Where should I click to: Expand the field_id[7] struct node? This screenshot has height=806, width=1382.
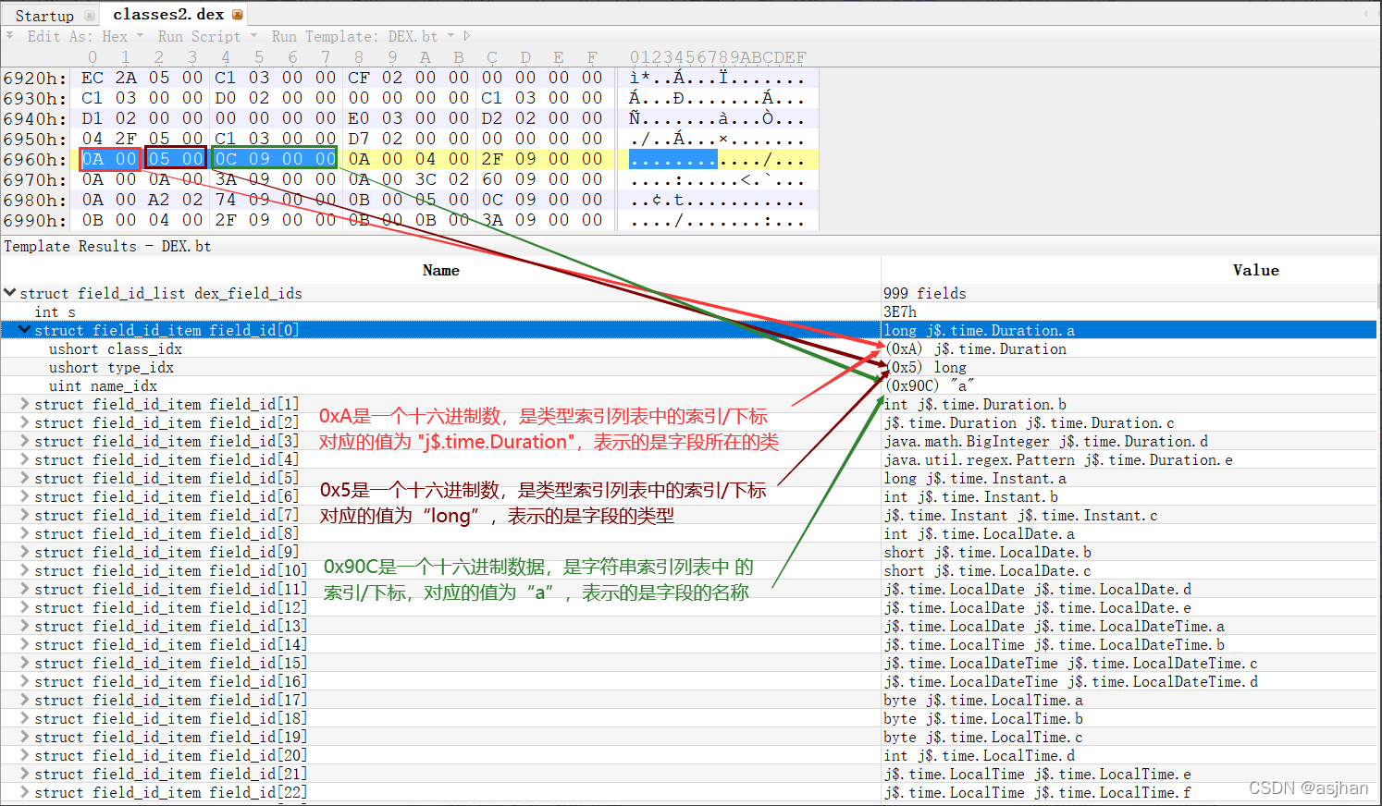[x=25, y=515]
